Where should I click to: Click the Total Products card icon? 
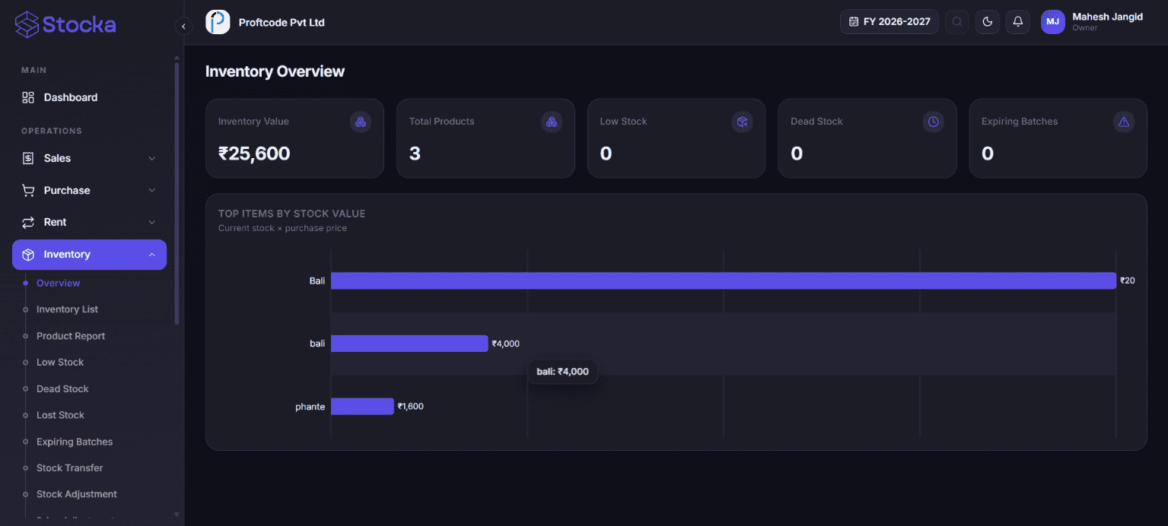click(x=552, y=122)
